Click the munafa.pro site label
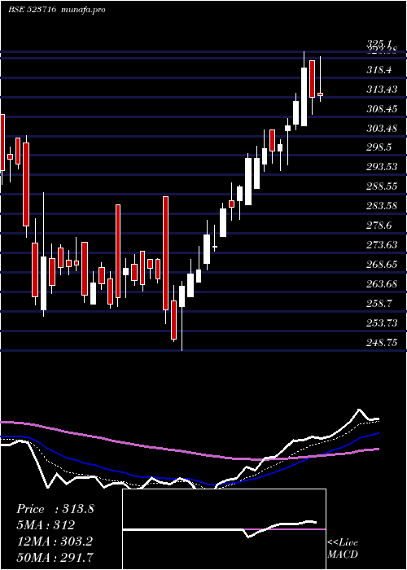Screen dimensions: 407x570 (x=83, y=10)
